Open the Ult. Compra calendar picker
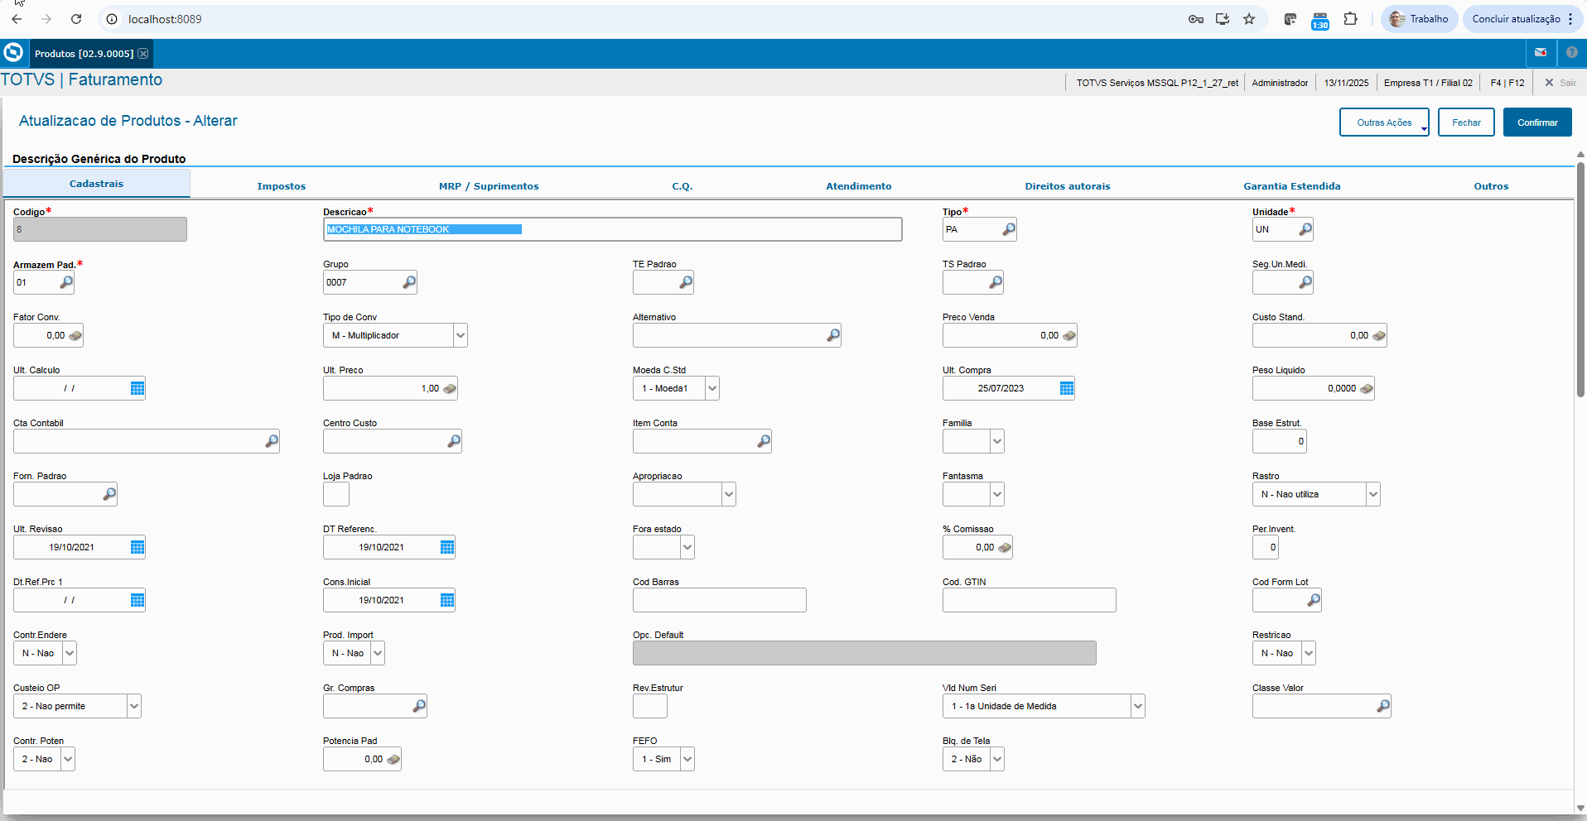Screen dimensions: 1587x821 click(1067, 388)
